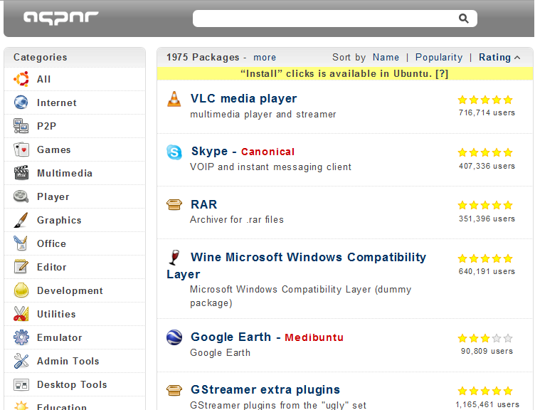Click the RAR archive box icon
This screenshot has width=535, height=410.
pos(174,205)
